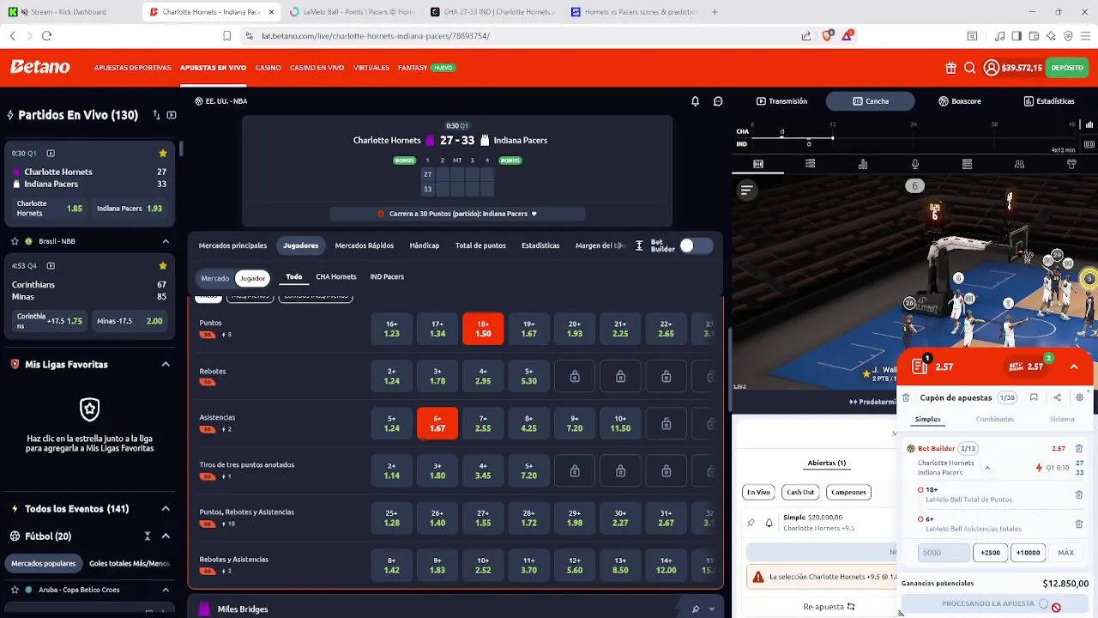Click the game timeline progress marker

[x=831, y=137]
